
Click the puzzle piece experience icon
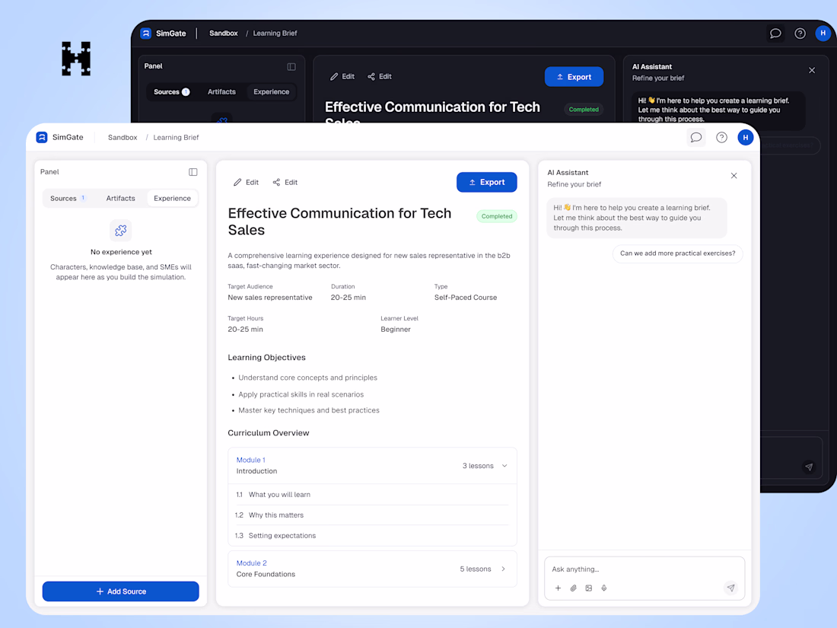(121, 230)
